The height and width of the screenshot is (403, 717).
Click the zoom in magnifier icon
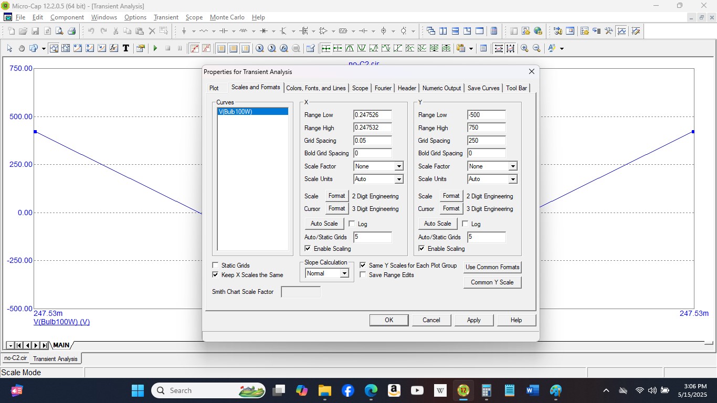[524, 48]
